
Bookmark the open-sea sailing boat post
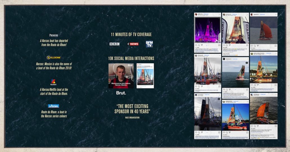click(x=247, y=90)
